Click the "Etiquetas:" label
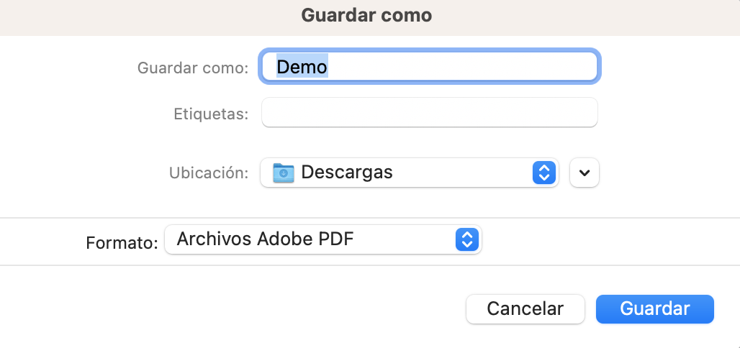 (211, 114)
